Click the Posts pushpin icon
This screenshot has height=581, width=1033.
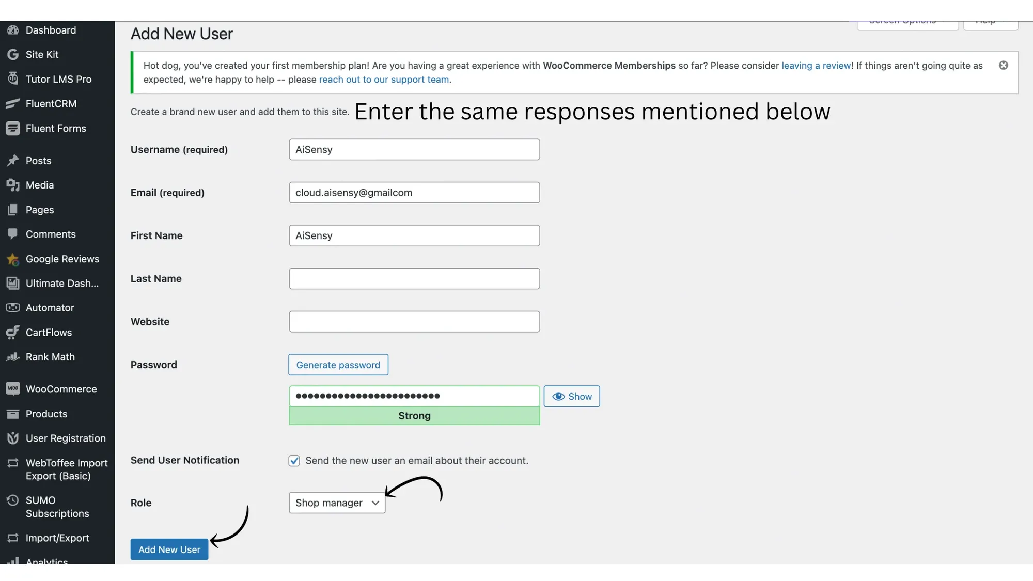[x=13, y=161]
